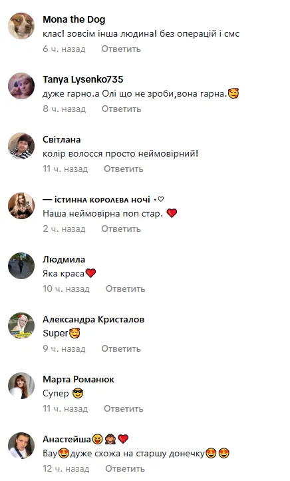
Task: Reply to Mona the Dog's comment
Action: 121,49
